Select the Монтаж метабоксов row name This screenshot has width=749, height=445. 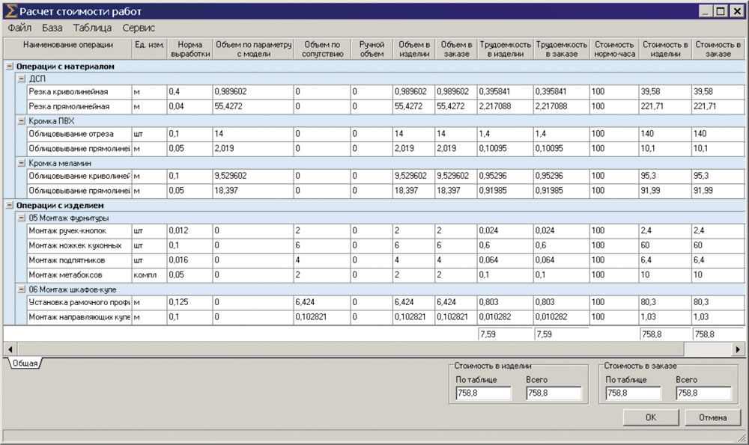(79, 275)
